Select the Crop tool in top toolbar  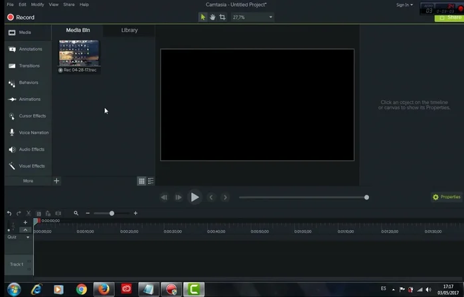tap(222, 17)
